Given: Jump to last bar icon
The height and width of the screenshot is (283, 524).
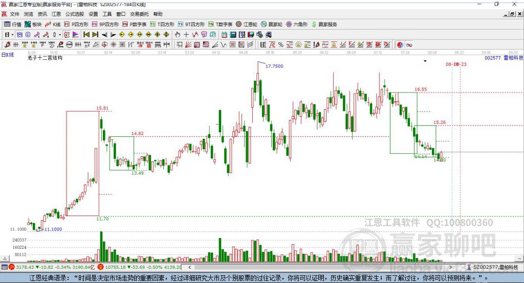Looking at the screenshot, I should (x=95, y=35).
